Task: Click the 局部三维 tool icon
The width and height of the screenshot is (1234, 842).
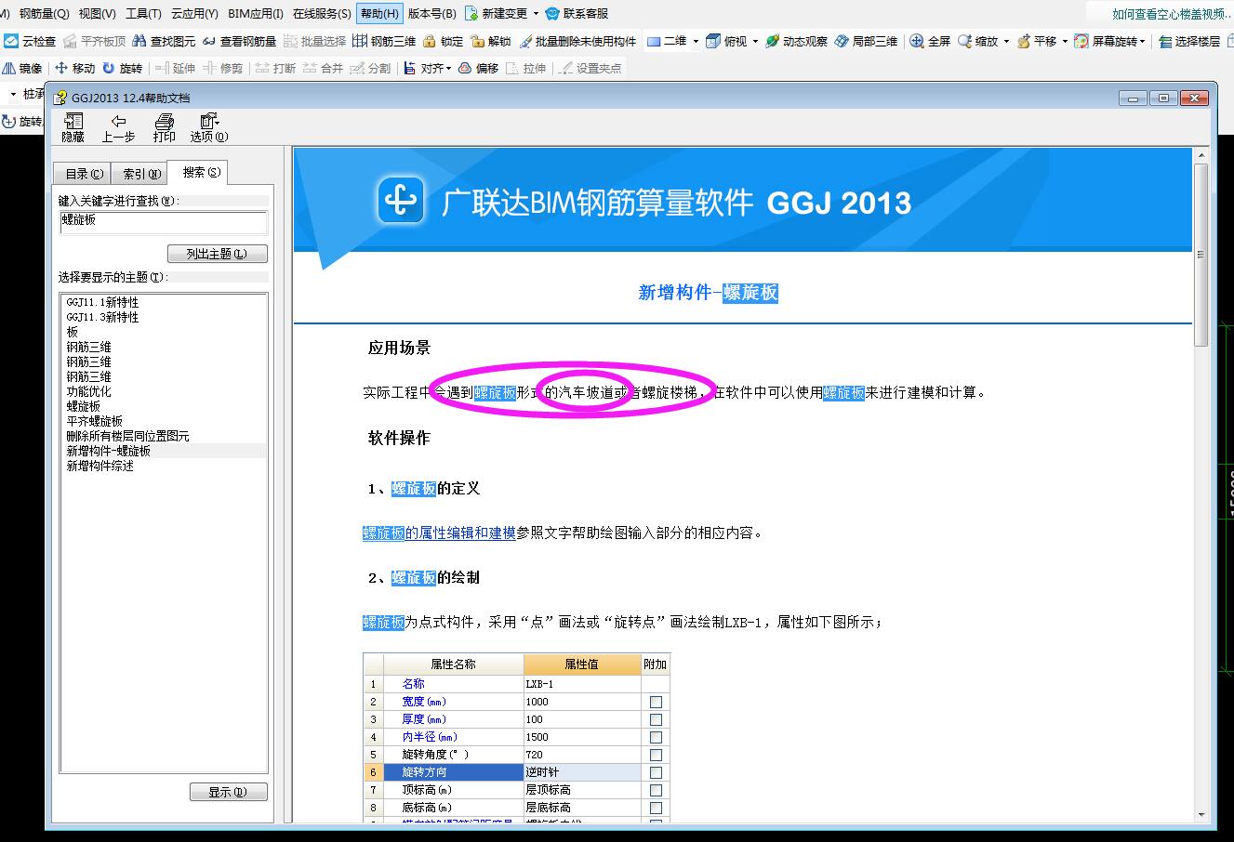Action: point(842,41)
